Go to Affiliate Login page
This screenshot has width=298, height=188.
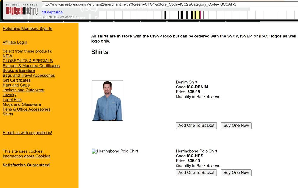coord(15,42)
